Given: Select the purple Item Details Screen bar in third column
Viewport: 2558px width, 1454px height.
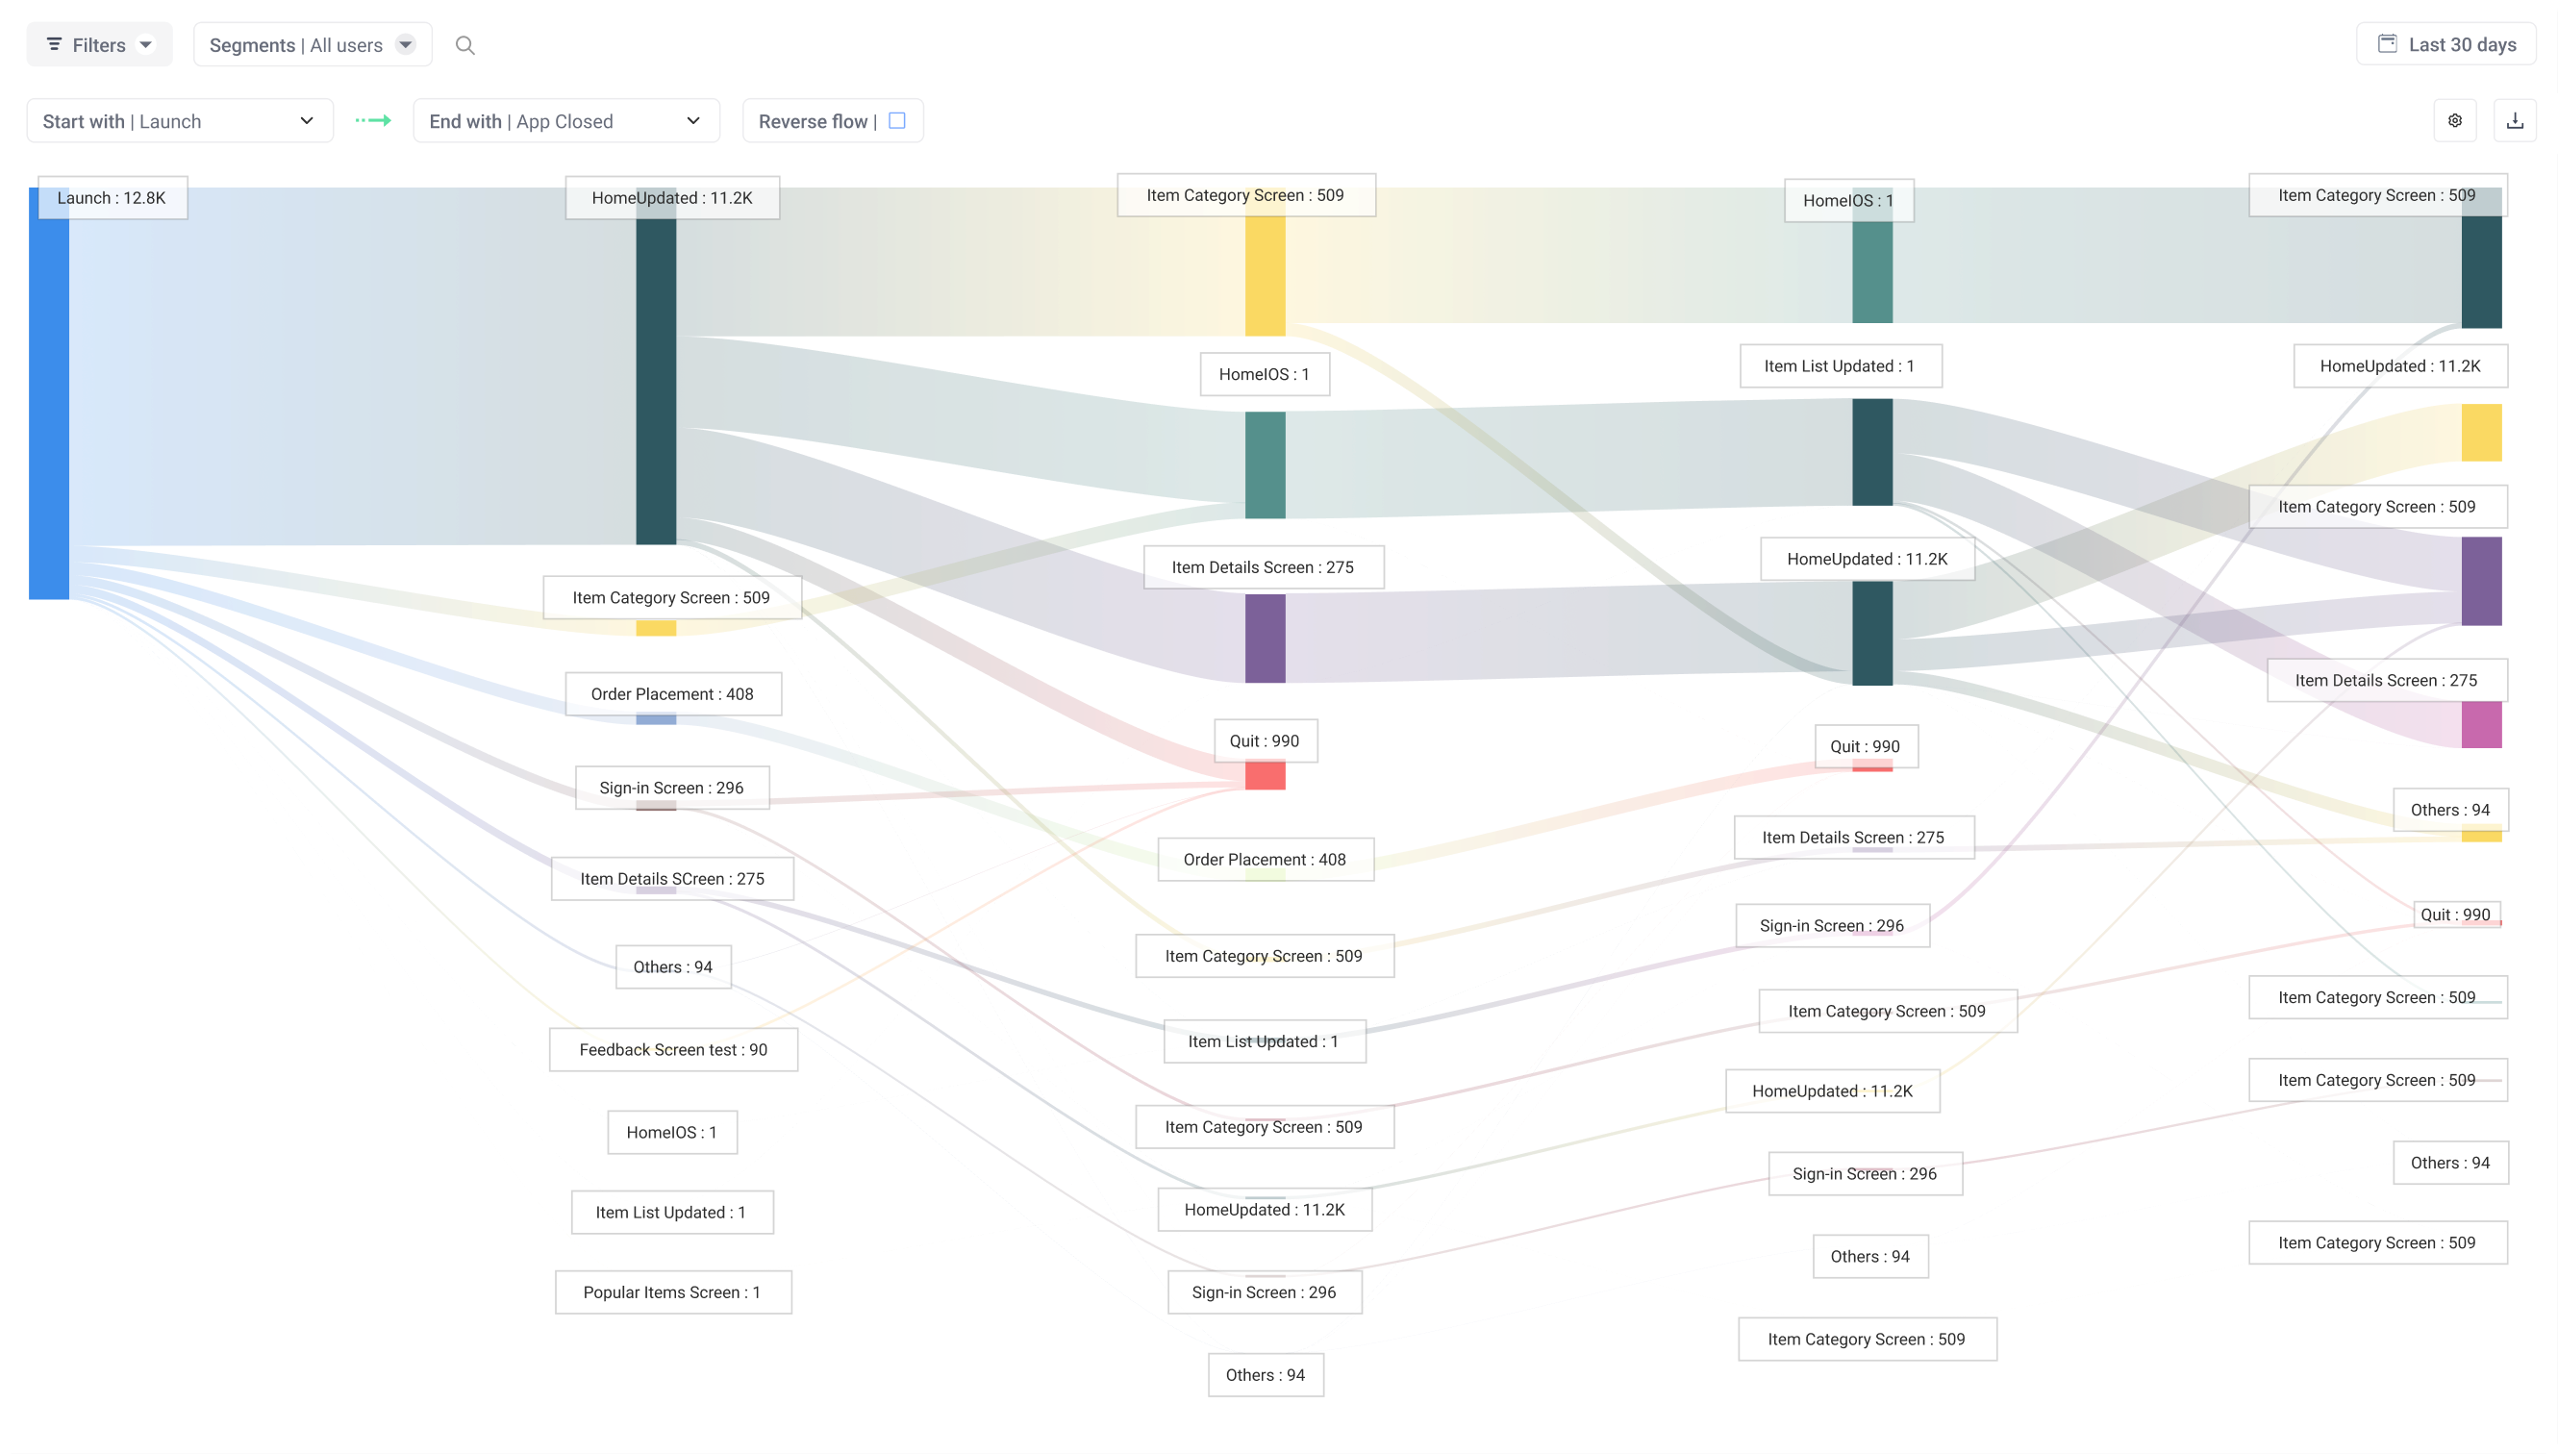Looking at the screenshot, I should point(1264,639).
